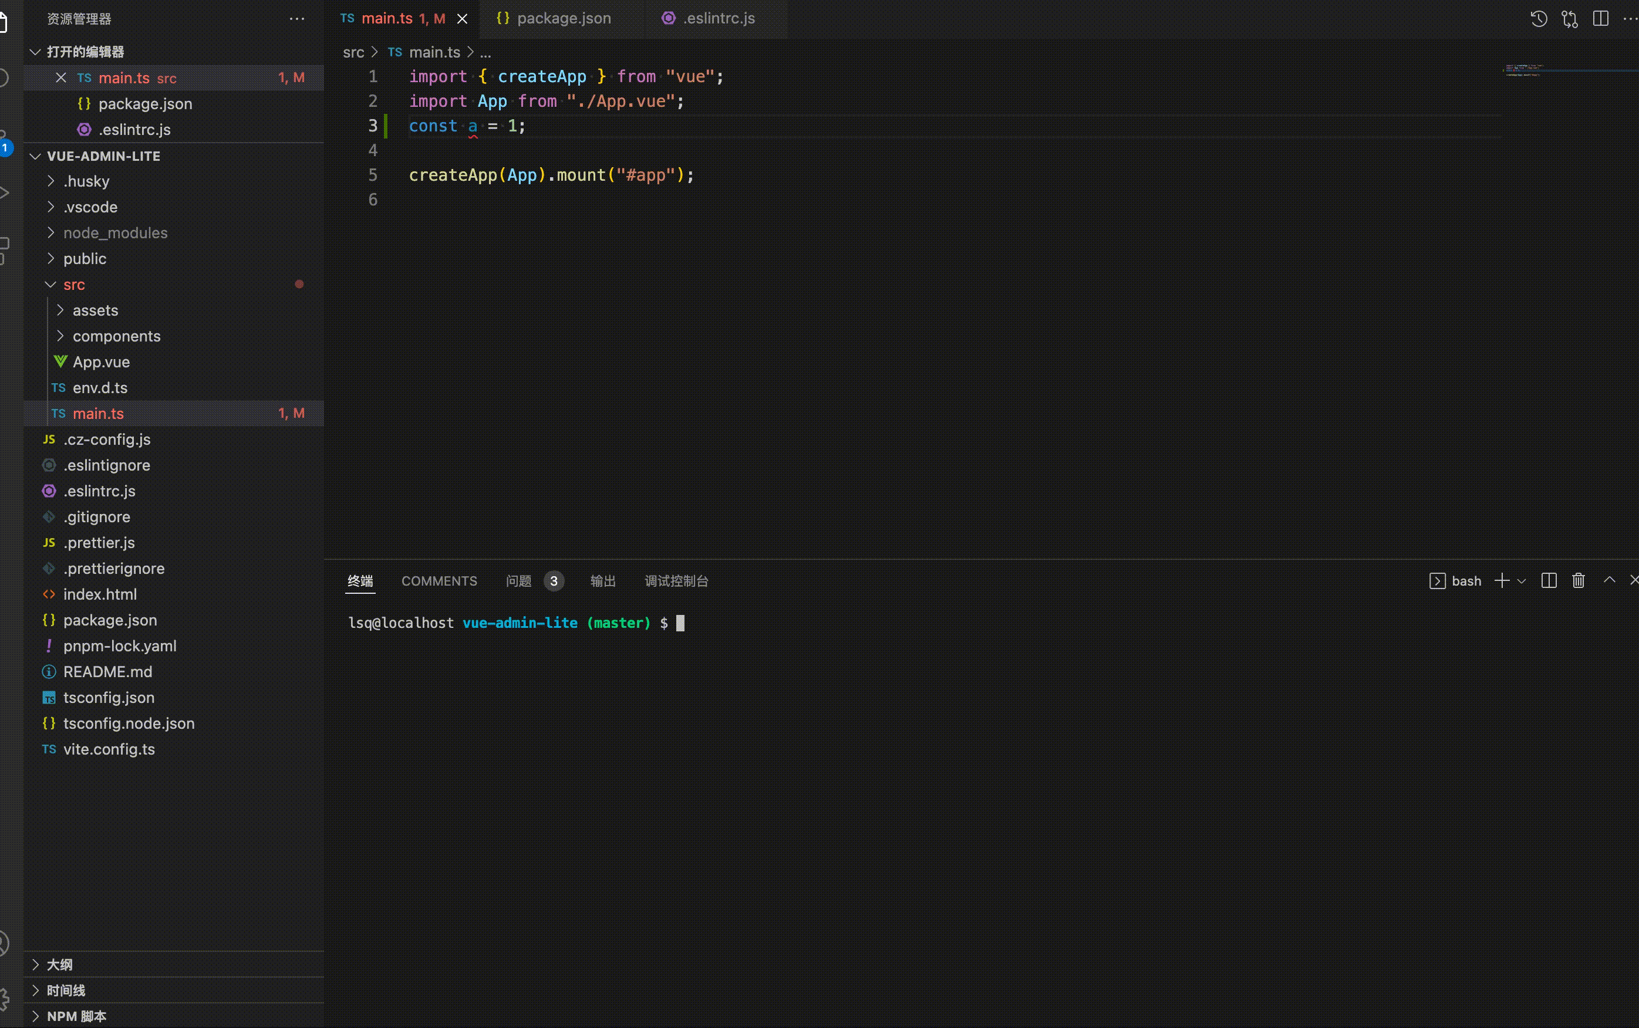This screenshot has width=1639, height=1028.
Task: Click the code minimap preview
Action: click(x=1525, y=70)
